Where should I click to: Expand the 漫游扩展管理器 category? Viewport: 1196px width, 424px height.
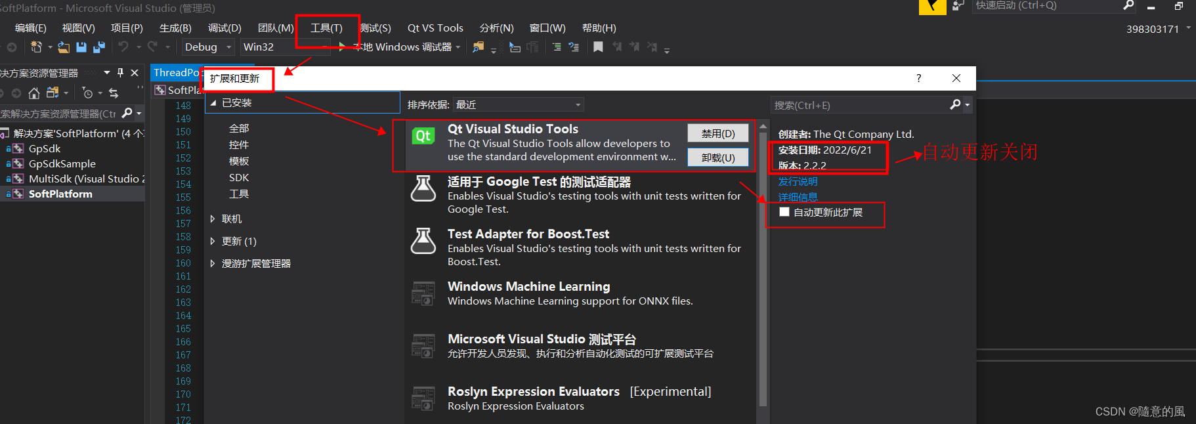pyautogui.click(x=213, y=263)
